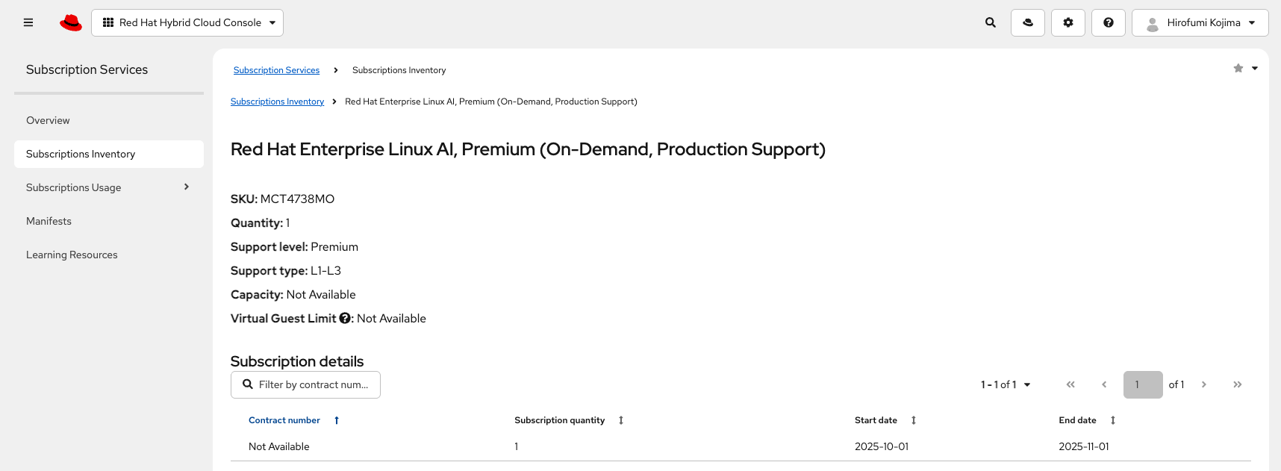Click the Red Hat logo
Screen dimensions: 1281x471
click(x=71, y=22)
